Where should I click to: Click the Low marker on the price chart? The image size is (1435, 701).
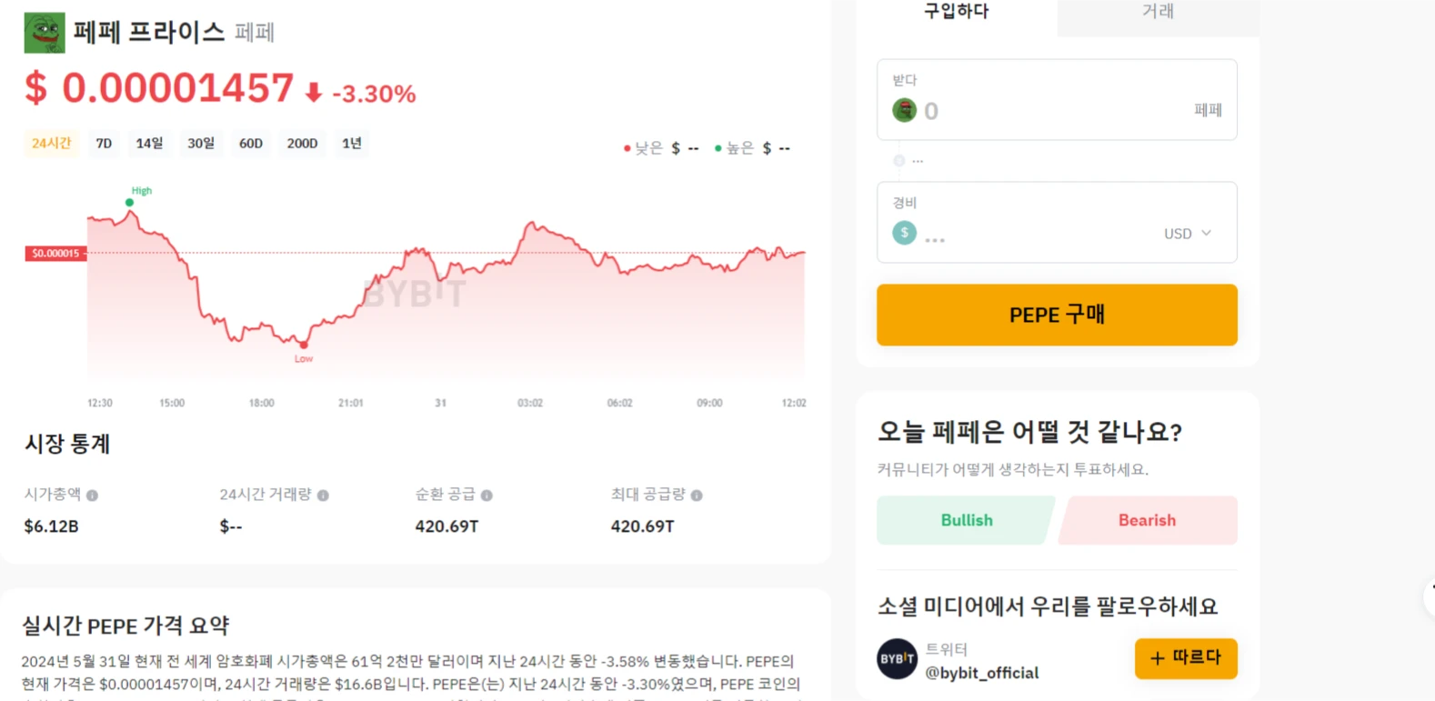click(303, 345)
